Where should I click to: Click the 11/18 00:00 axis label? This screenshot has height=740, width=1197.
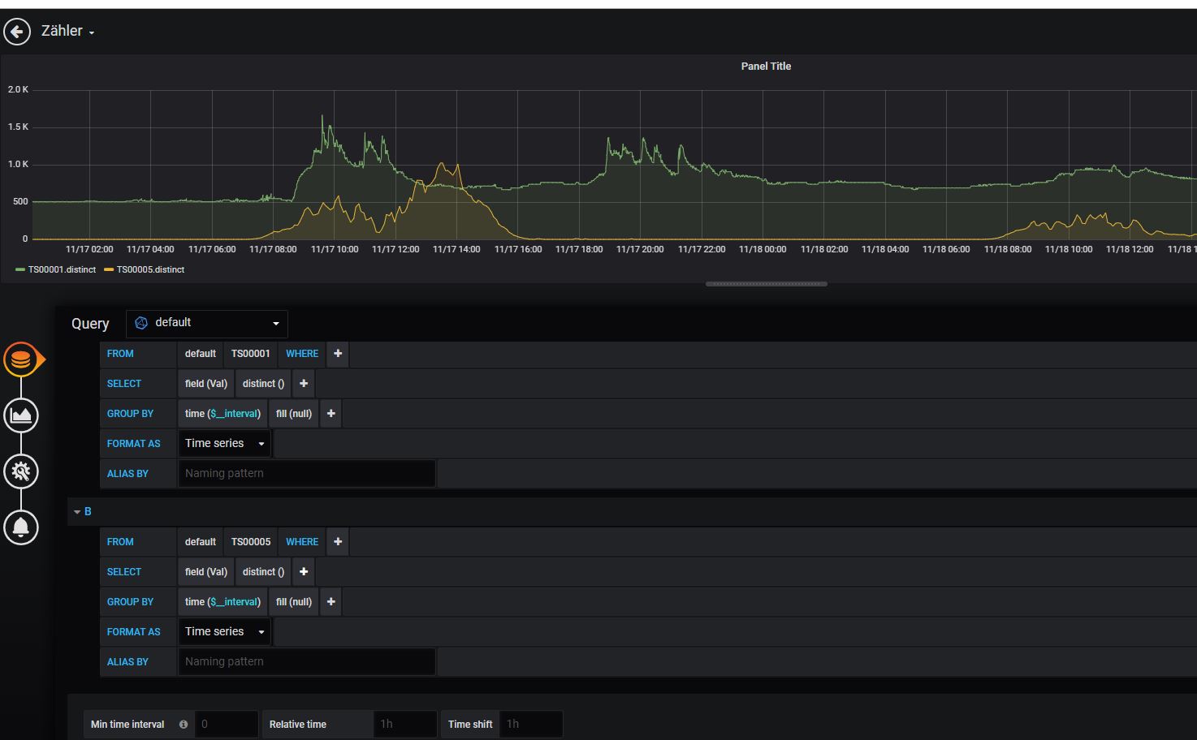(x=763, y=250)
